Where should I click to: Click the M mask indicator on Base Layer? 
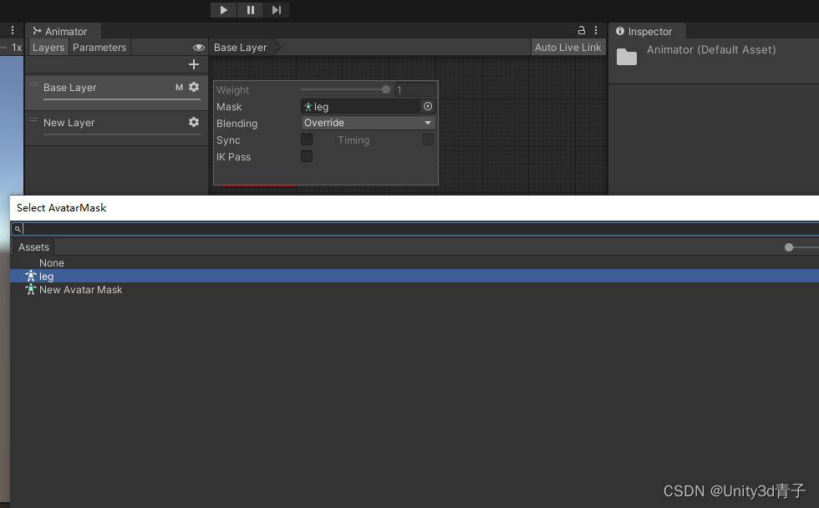pos(179,87)
